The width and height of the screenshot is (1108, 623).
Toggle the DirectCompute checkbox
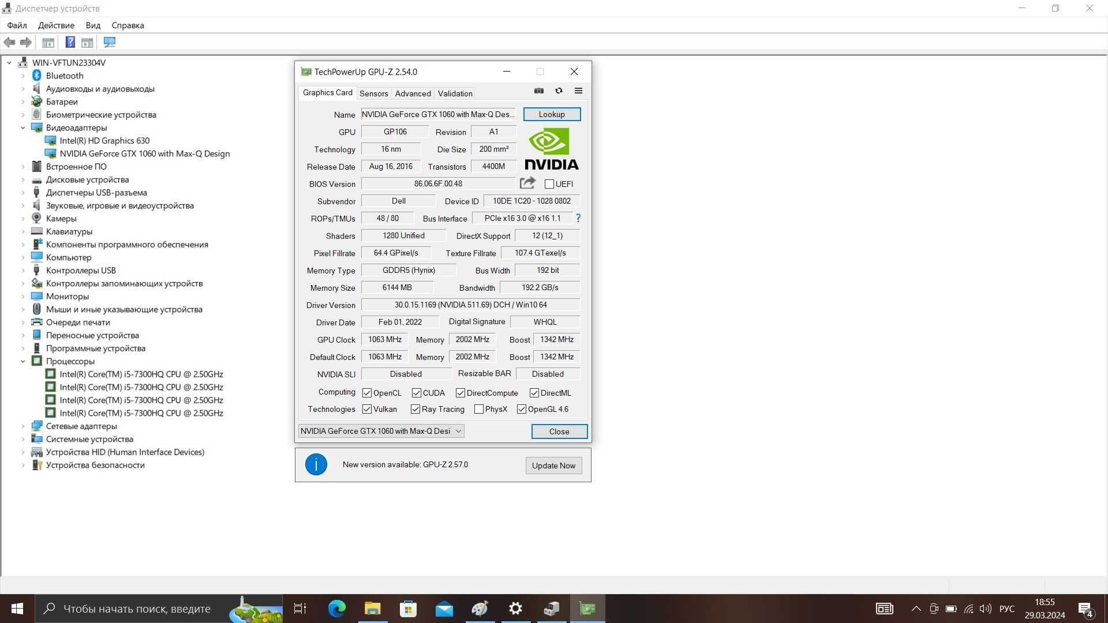coord(461,393)
